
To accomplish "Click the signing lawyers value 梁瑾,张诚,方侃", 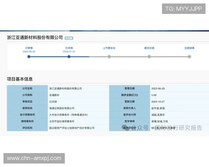I will click(x=160, y=121).
